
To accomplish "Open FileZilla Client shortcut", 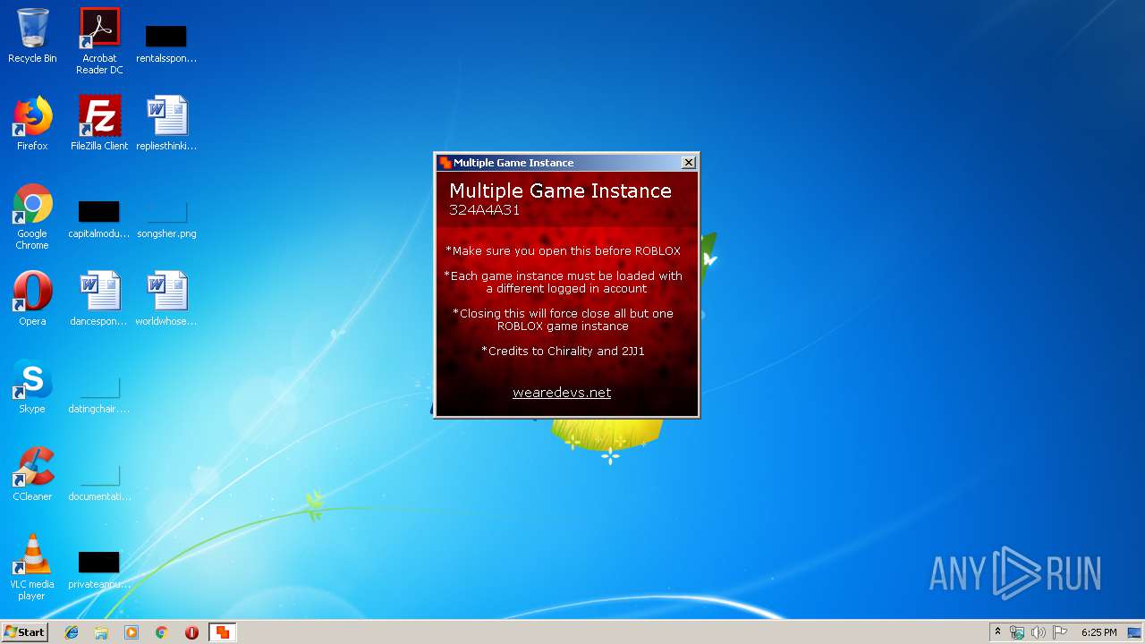I will [99, 123].
